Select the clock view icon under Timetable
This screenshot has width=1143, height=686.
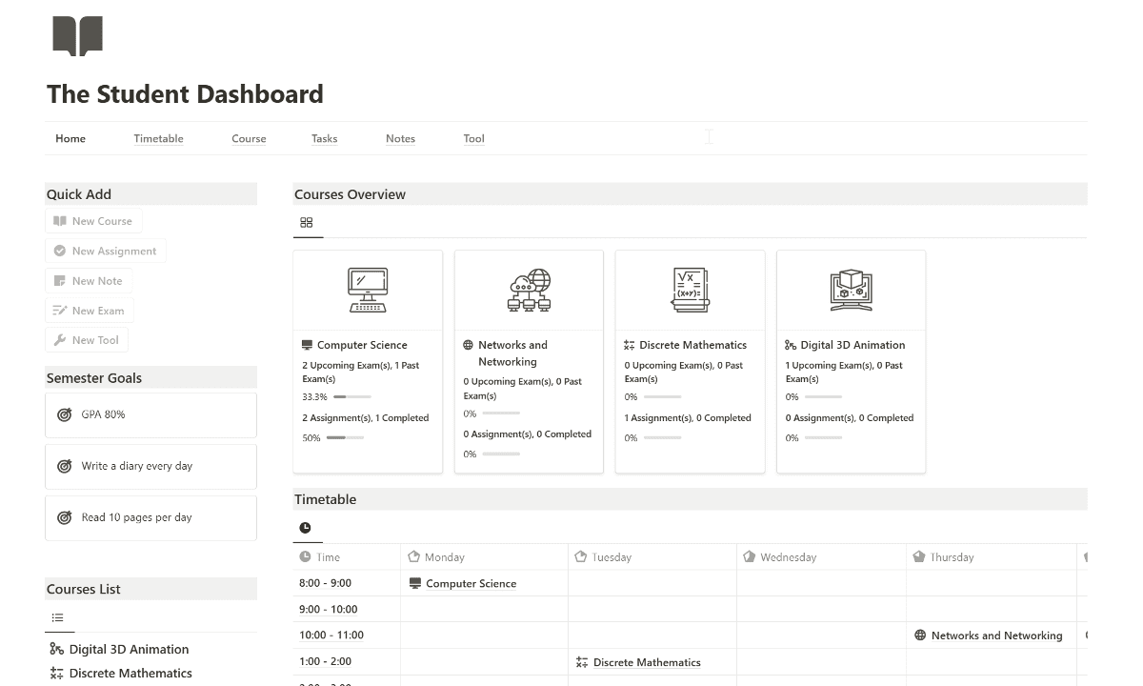(305, 527)
